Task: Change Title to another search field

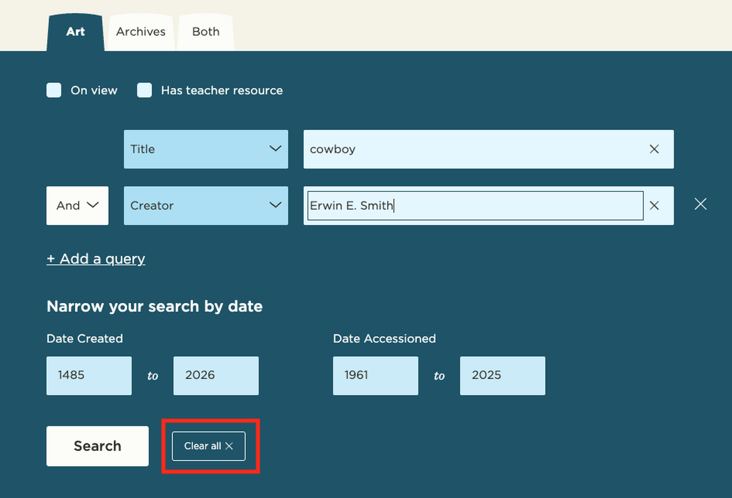Action: pyautogui.click(x=205, y=149)
